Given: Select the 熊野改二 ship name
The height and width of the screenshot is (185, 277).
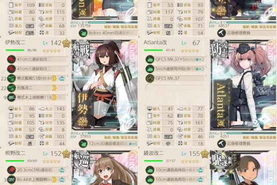Looking at the screenshot, I should click(x=15, y=153).
